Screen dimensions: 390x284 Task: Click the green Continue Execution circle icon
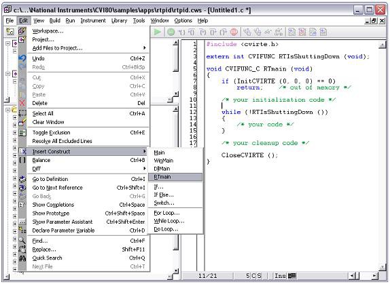click(171, 32)
